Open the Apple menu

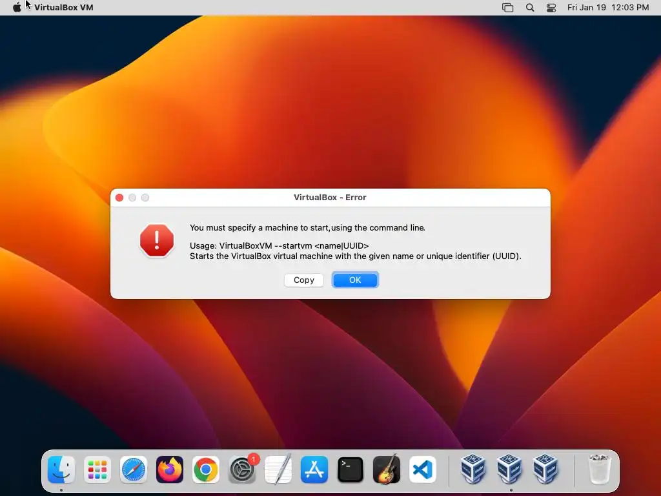[17, 8]
